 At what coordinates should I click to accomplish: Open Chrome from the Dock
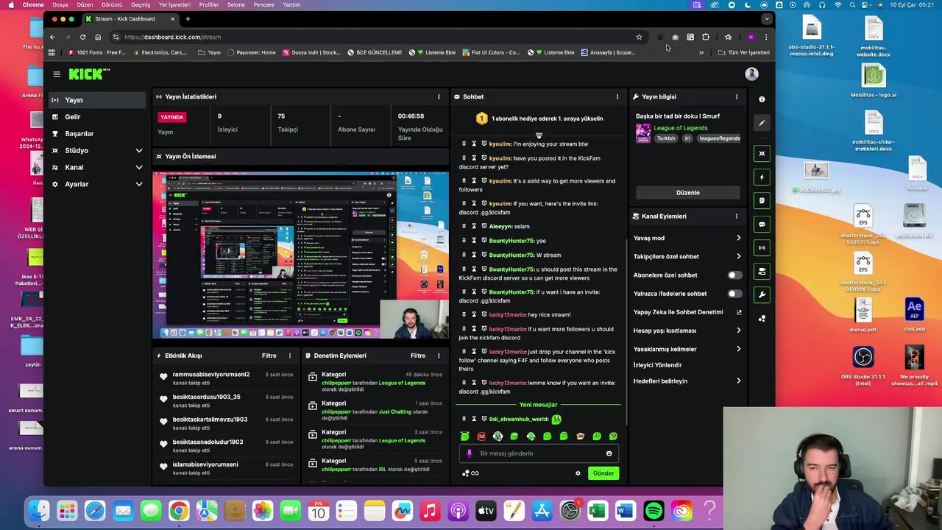click(179, 511)
